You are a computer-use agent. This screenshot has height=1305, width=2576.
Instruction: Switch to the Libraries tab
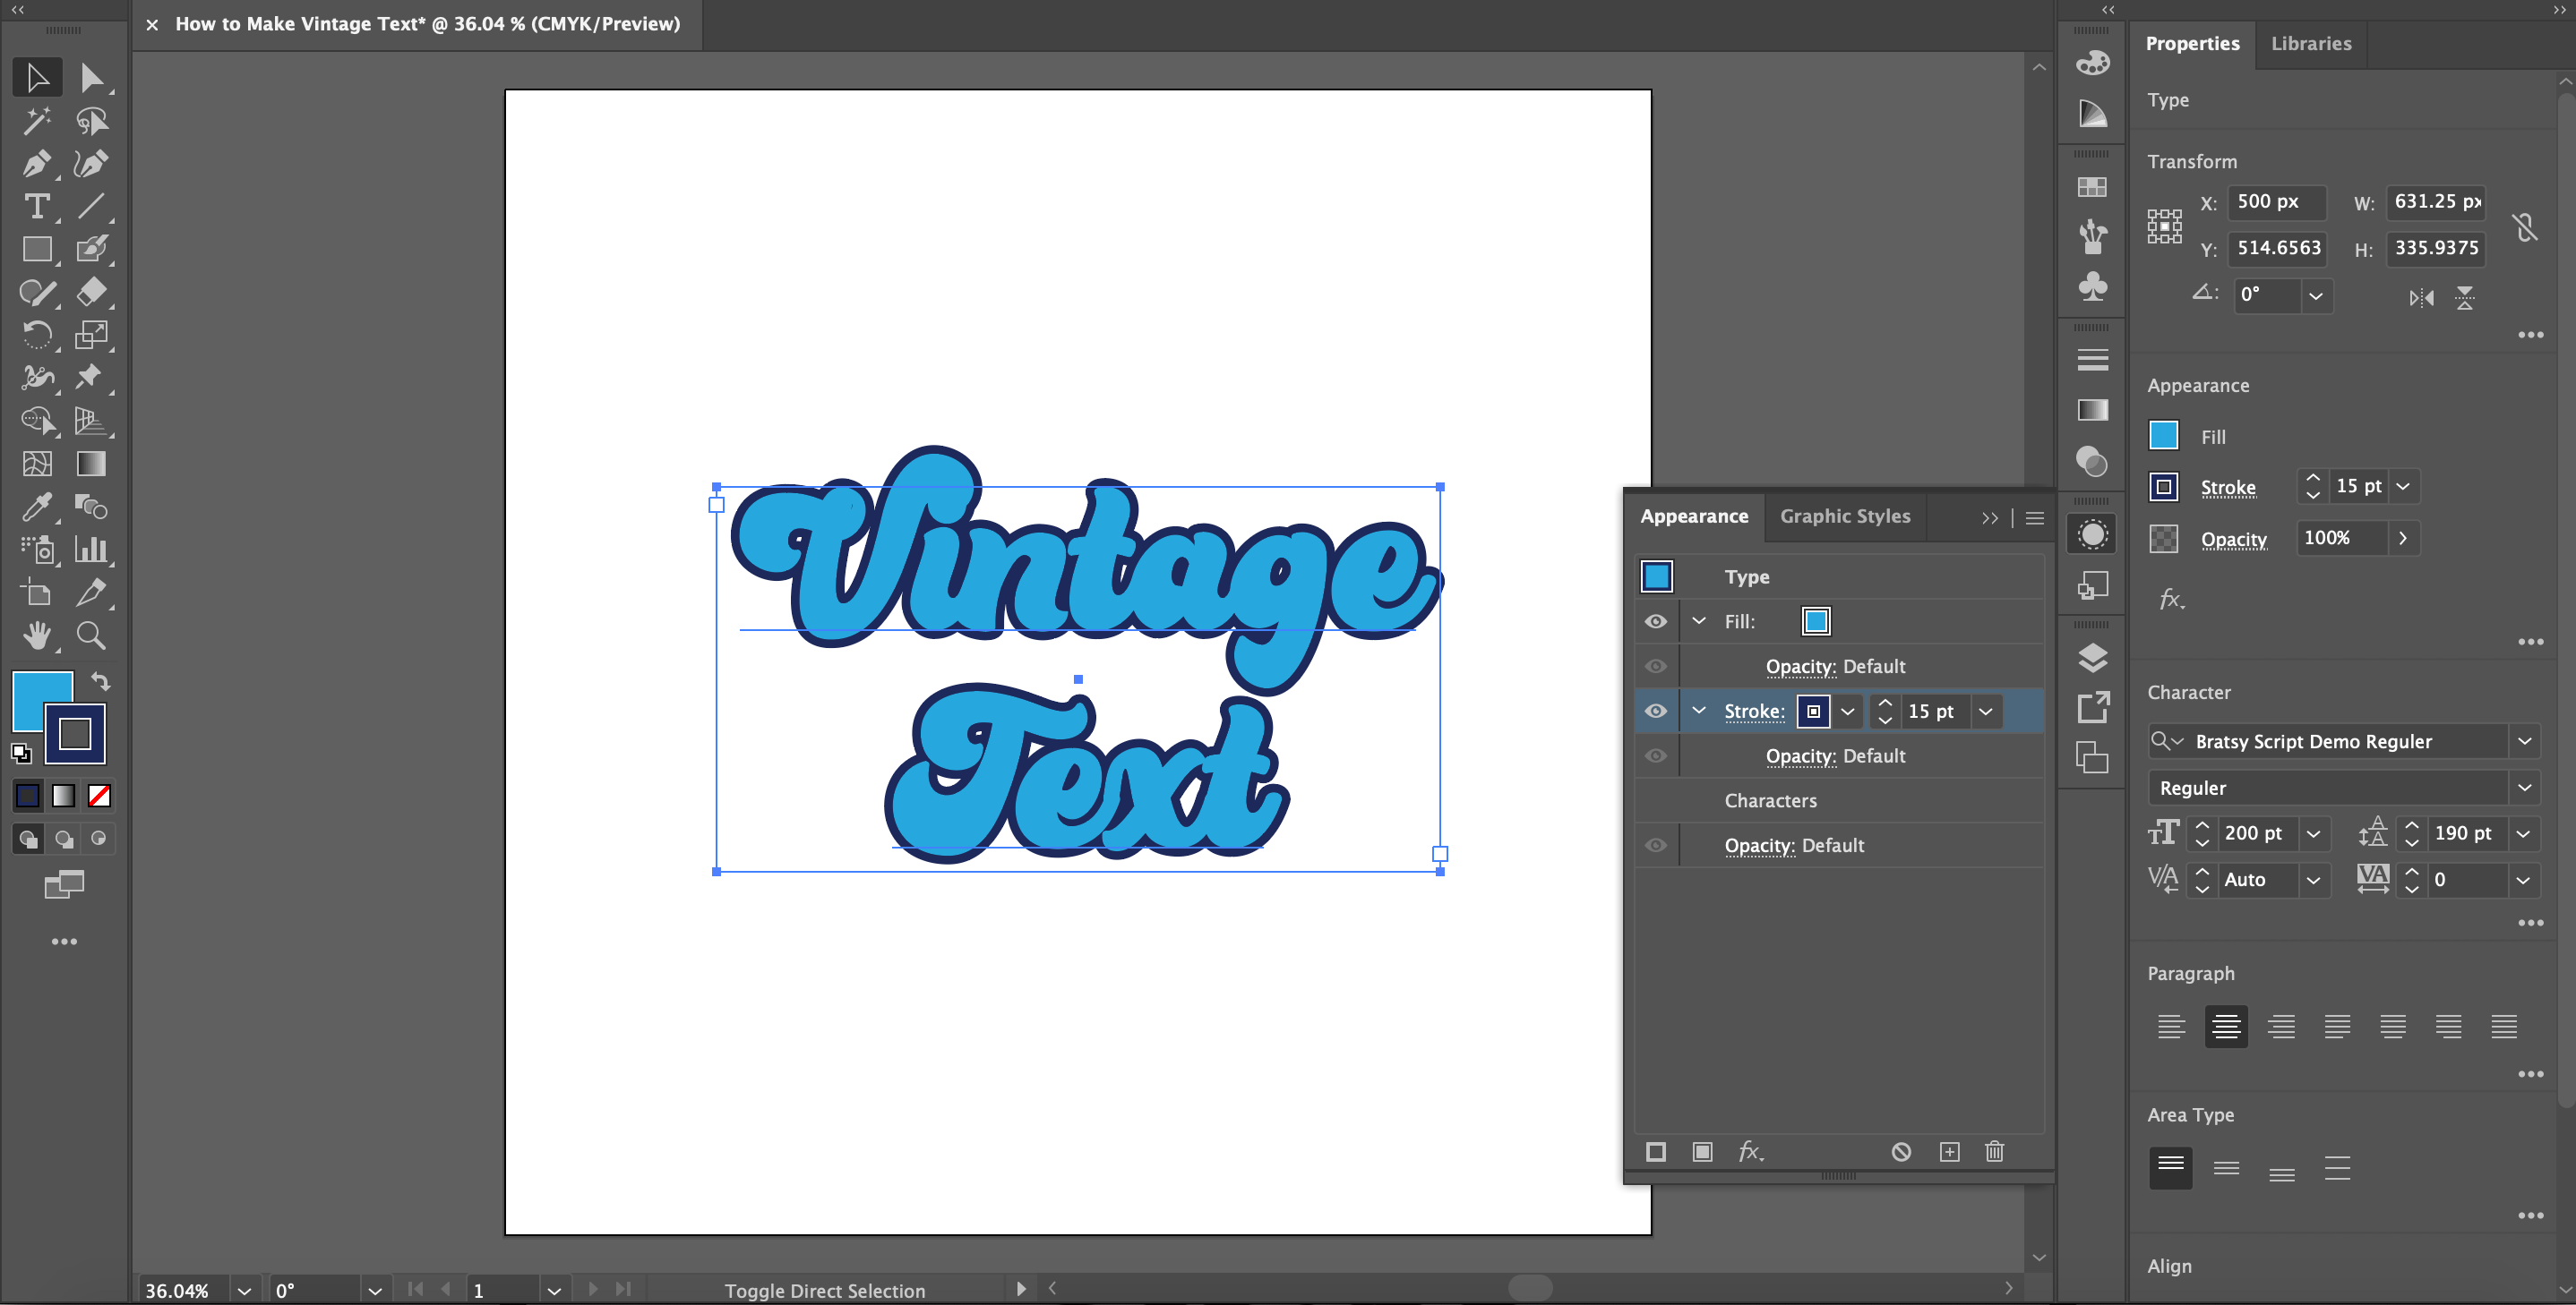point(2310,43)
